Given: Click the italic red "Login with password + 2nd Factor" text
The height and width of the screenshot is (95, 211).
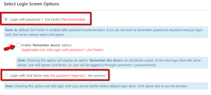Looking at the screenshot, I should point(79,50).
